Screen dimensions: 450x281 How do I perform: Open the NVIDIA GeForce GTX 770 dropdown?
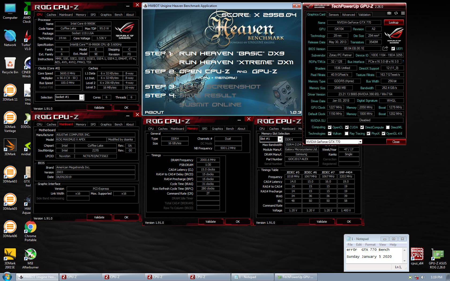[x=360, y=142]
